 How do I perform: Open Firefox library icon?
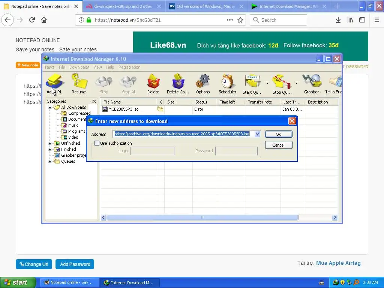[350, 20]
